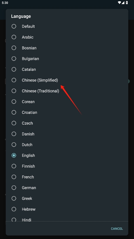Click the selected English radio button
The width and height of the screenshot is (134, 239).
tap(14, 156)
